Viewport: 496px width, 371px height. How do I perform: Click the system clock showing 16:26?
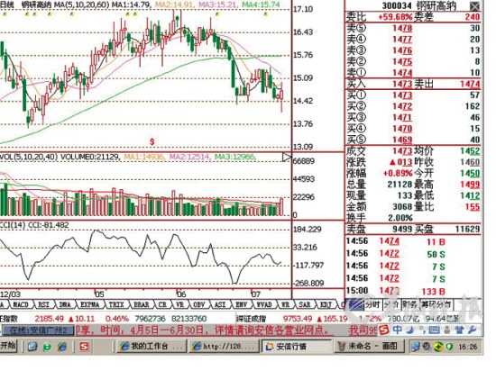(467, 347)
